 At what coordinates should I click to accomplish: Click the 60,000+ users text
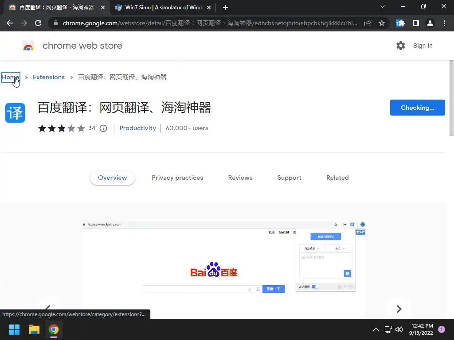coord(187,128)
